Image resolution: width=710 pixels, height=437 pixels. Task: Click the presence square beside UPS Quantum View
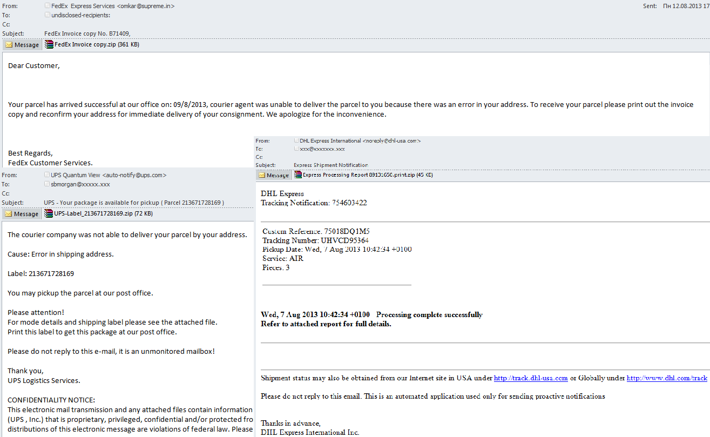[48, 175]
